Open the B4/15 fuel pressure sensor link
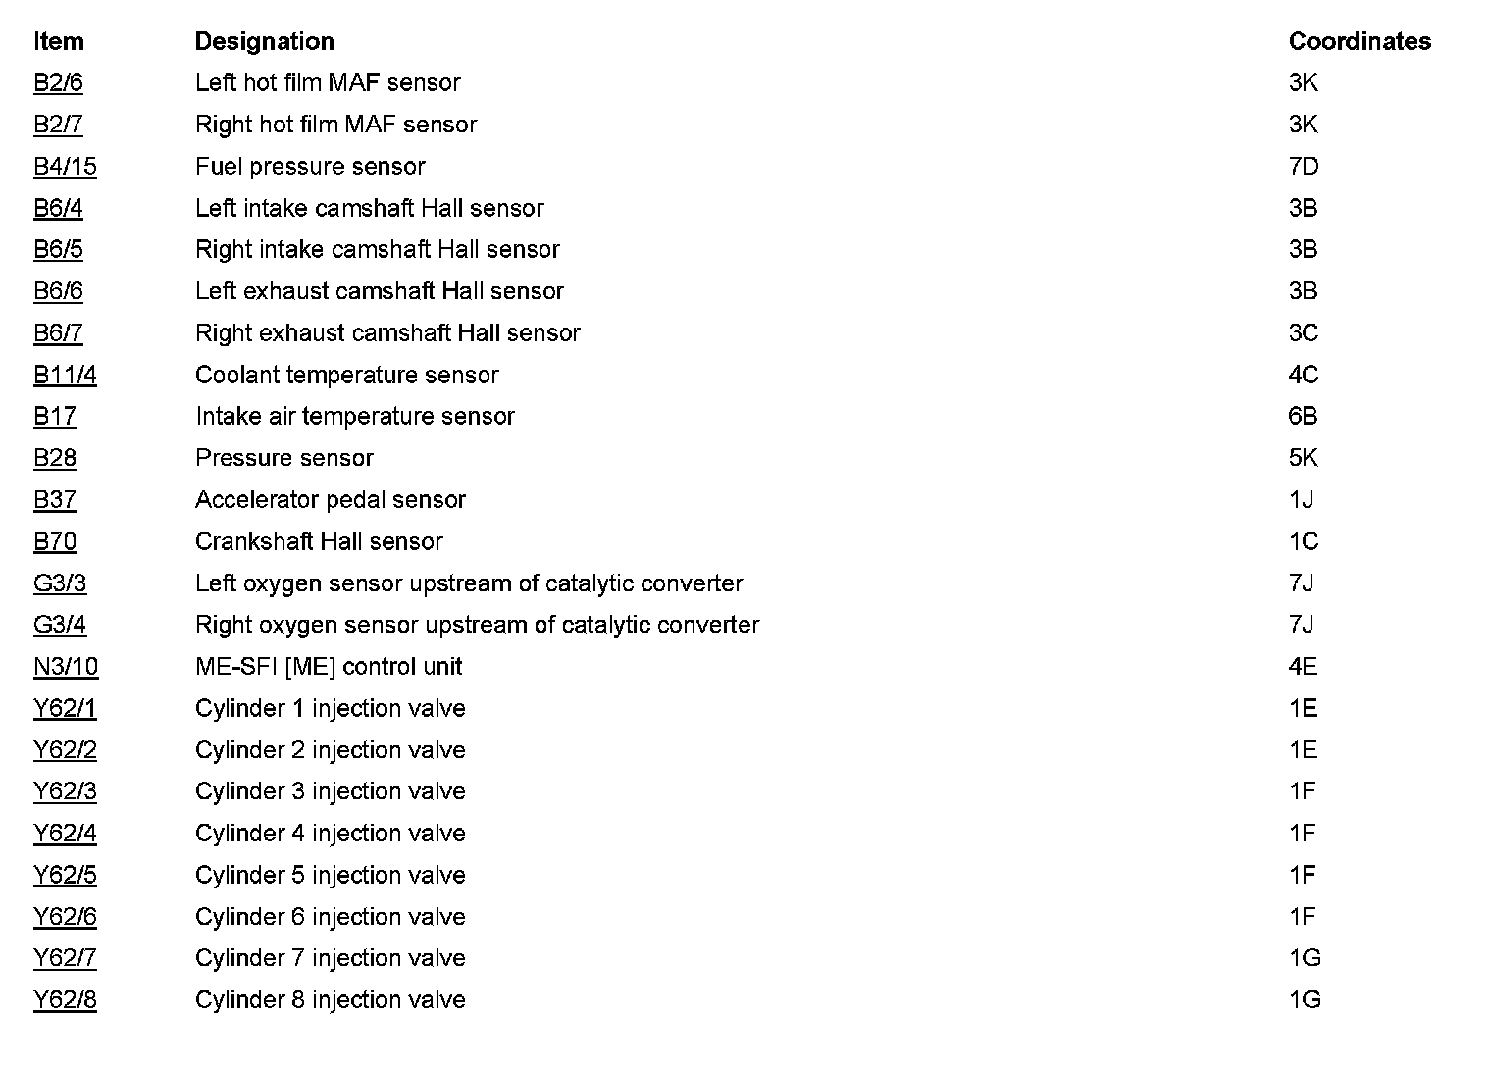 click(65, 167)
